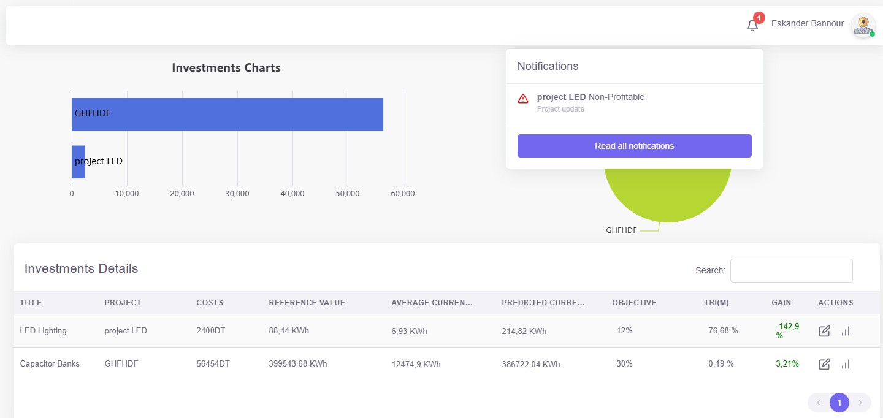Click edit icon for LED Lighting row
The height and width of the screenshot is (418, 883).
(825, 331)
